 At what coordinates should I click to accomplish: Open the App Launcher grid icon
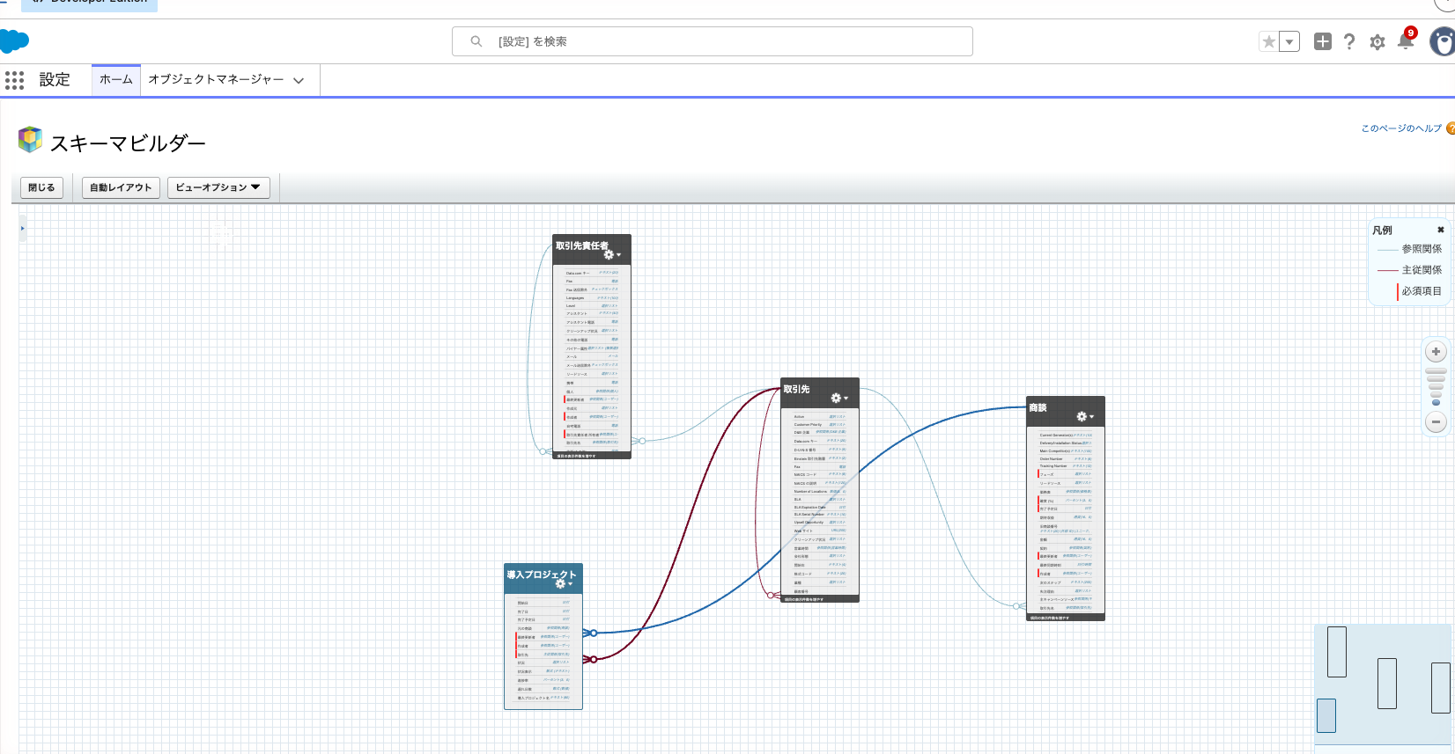tap(14, 80)
